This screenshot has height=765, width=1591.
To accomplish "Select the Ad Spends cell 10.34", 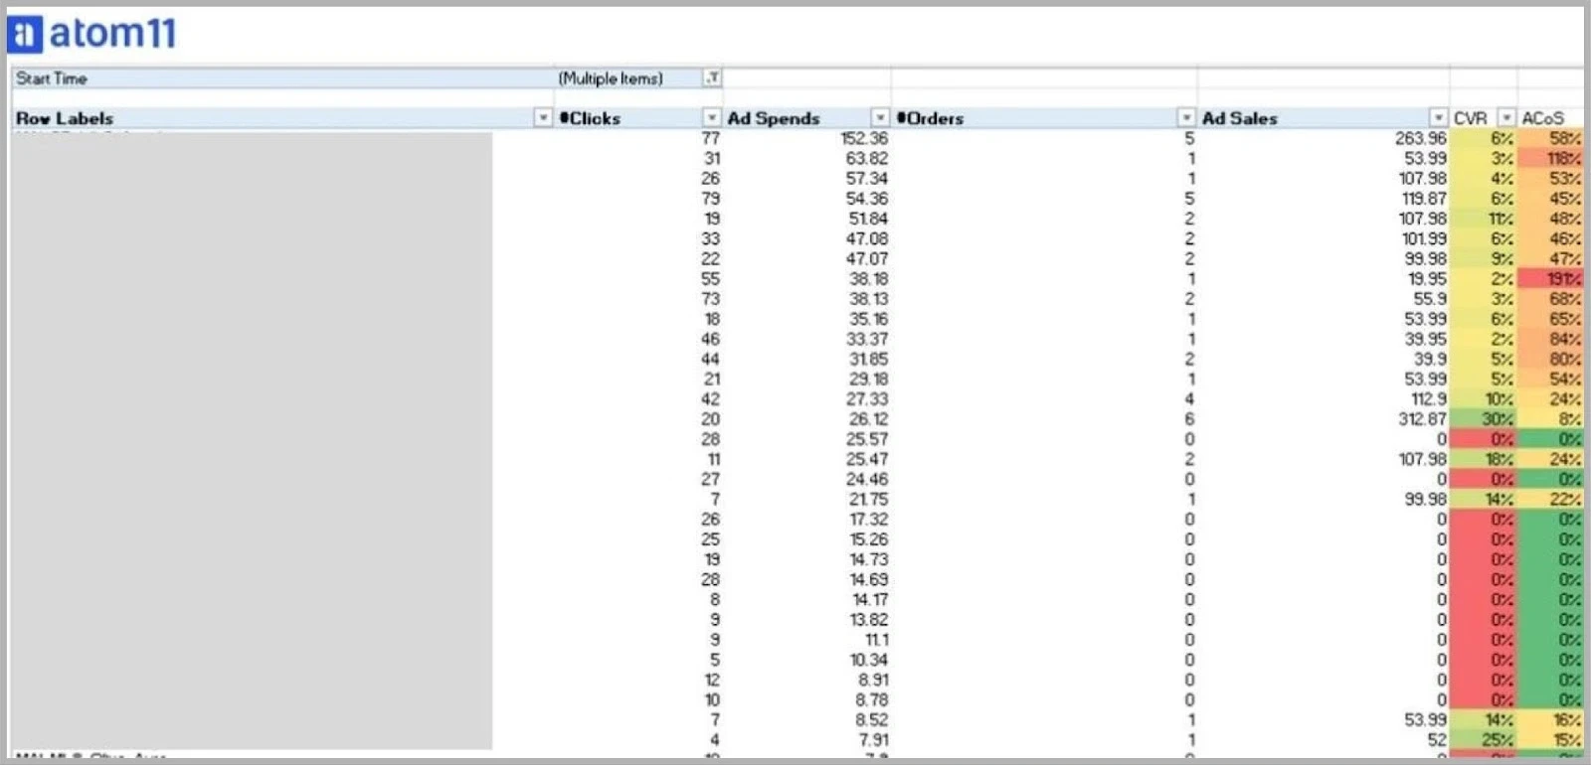I will tap(868, 660).
